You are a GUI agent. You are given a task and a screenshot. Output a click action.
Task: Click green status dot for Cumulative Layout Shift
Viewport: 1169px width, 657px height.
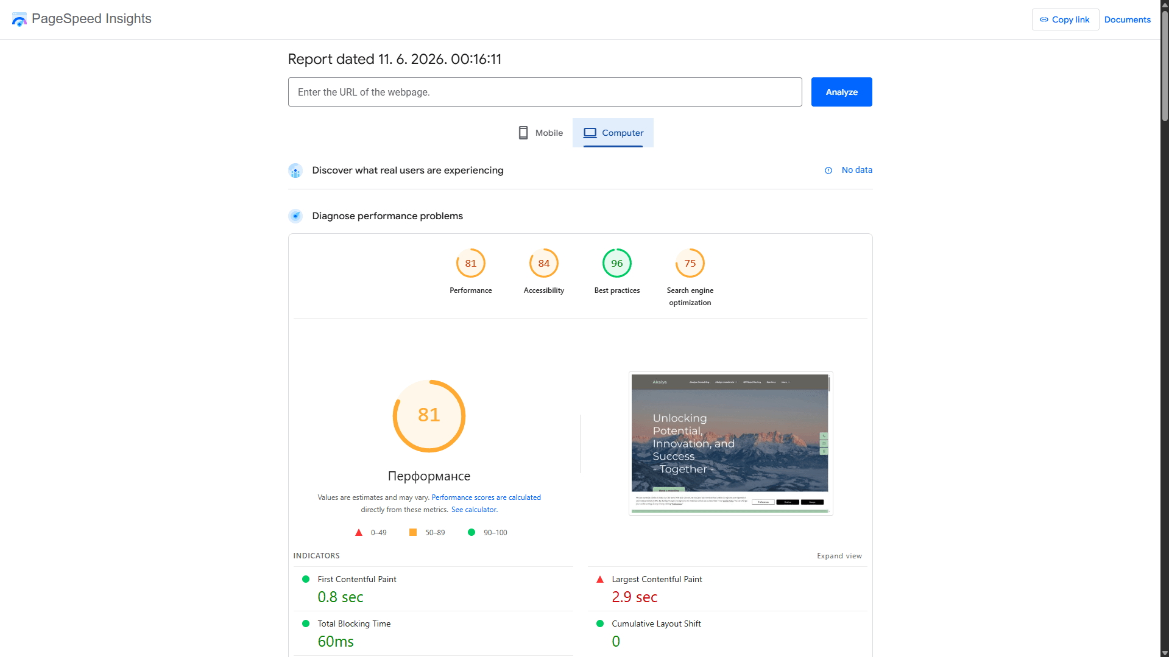[x=600, y=624]
